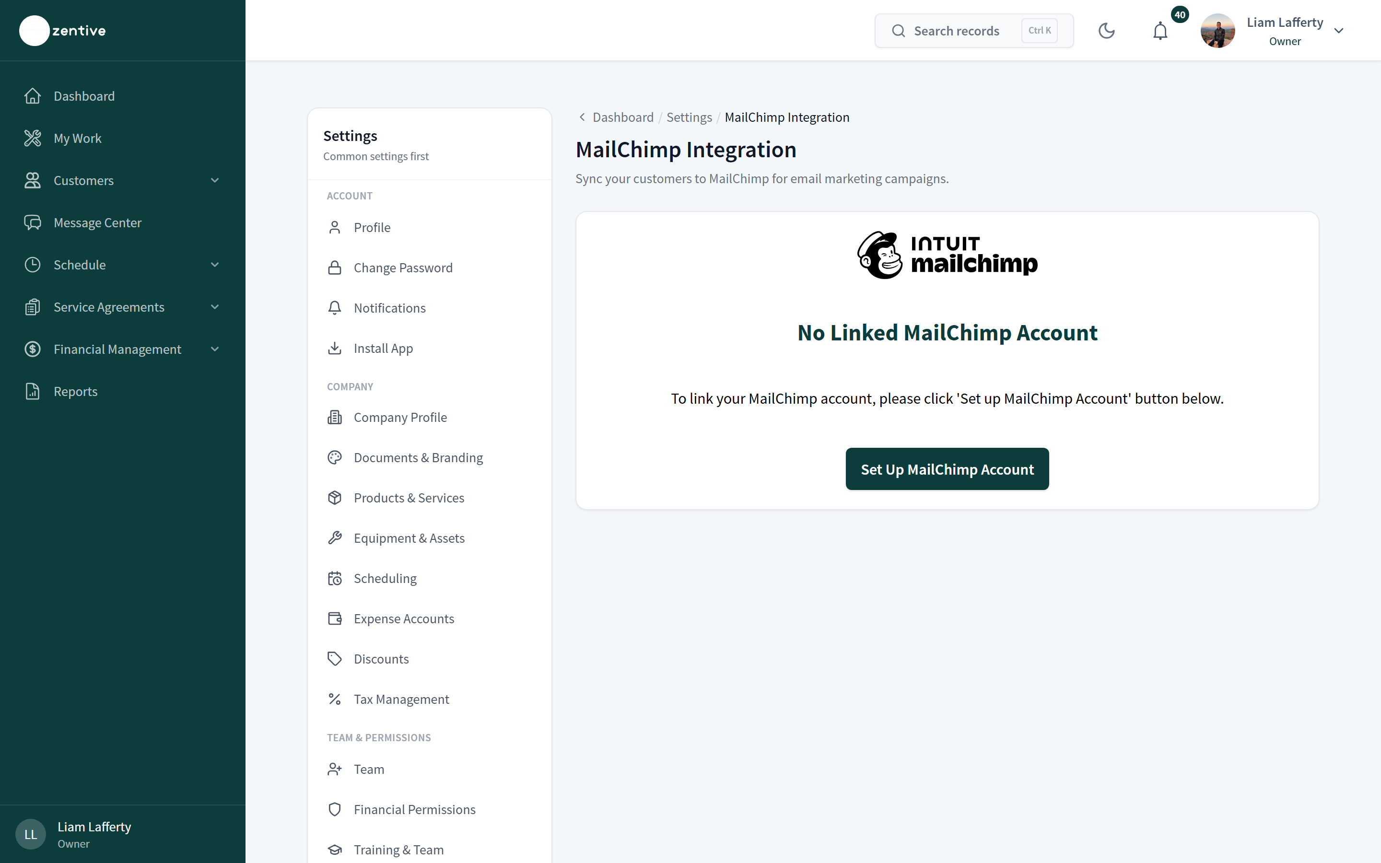1381x863 pixels.
Task: Click the 'No Linked MailChimp Account' heading
Action: click(948, 333)
